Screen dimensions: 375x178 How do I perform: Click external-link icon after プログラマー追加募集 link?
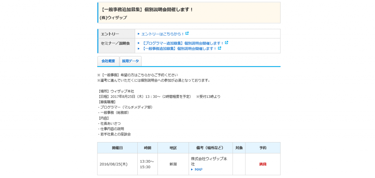[x=226, y=42]
